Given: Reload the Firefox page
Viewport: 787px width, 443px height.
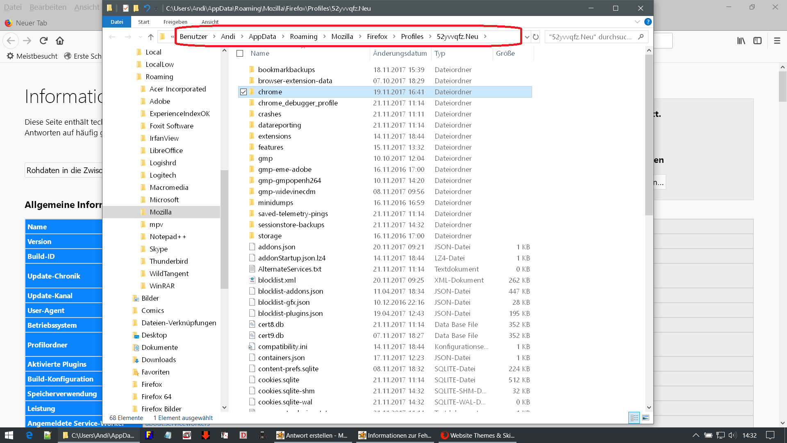Looking at the screenshot, I should (43, 41).
